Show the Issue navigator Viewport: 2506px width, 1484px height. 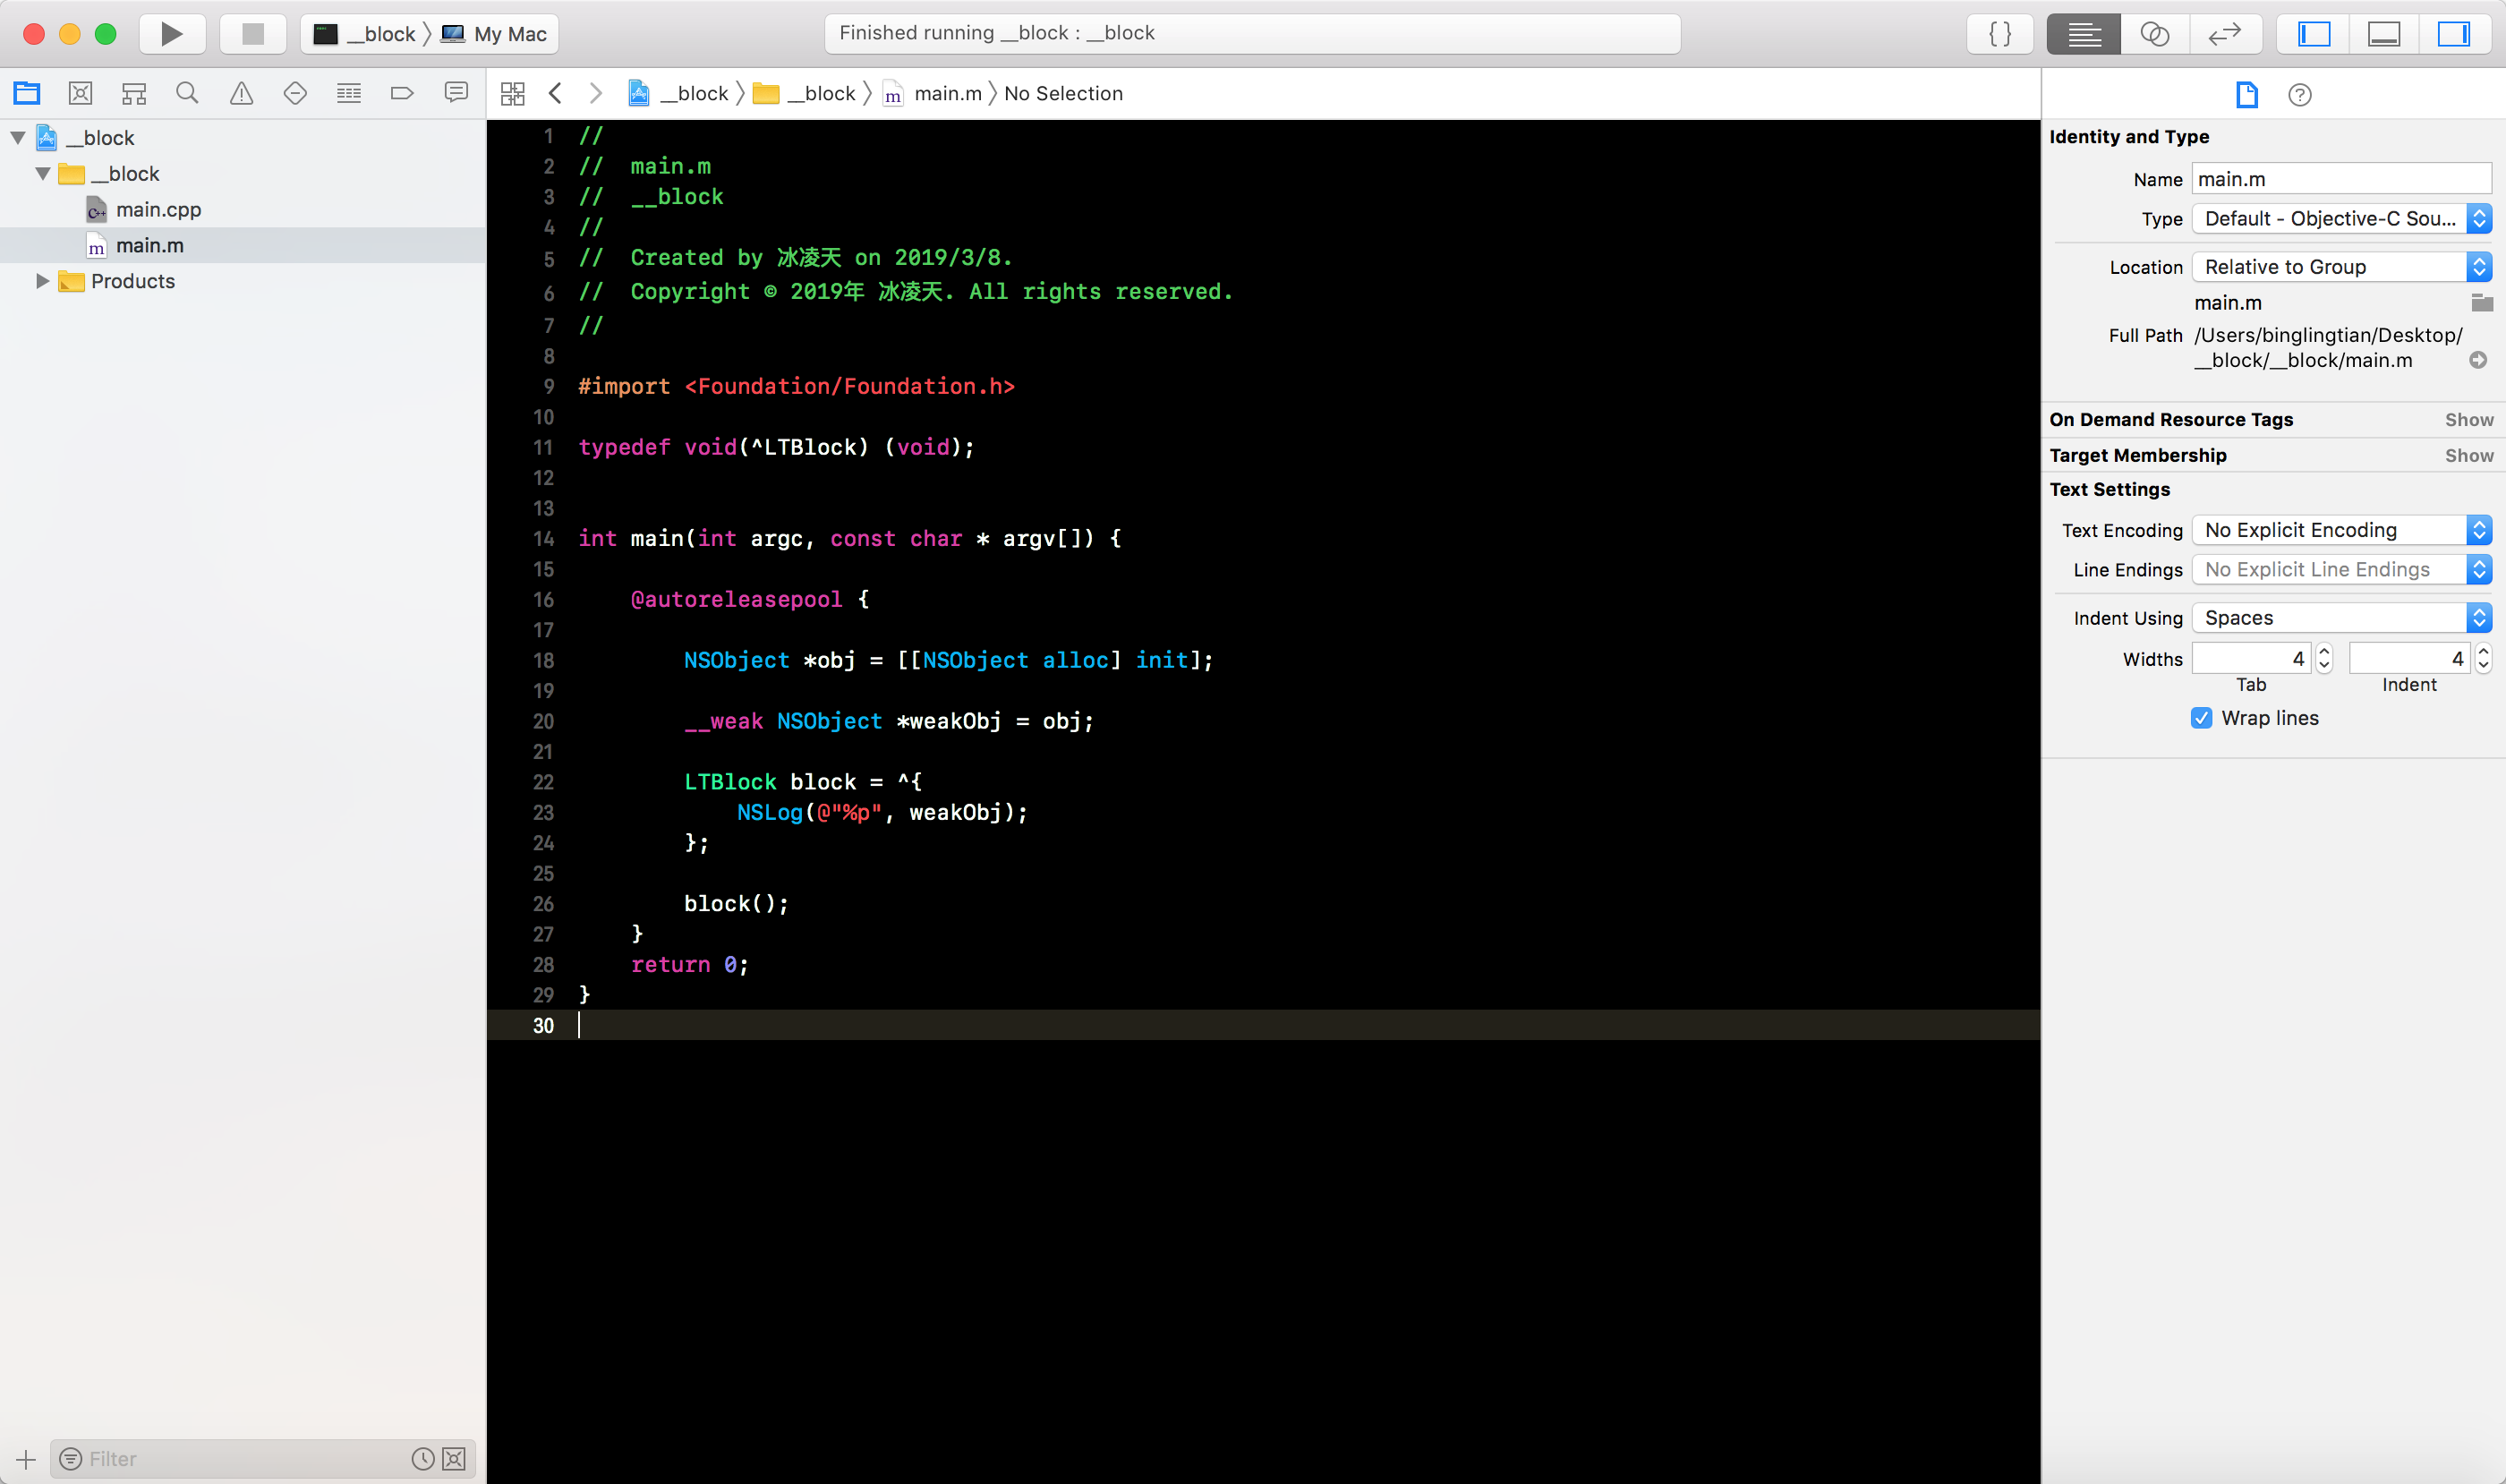(241, 93)
